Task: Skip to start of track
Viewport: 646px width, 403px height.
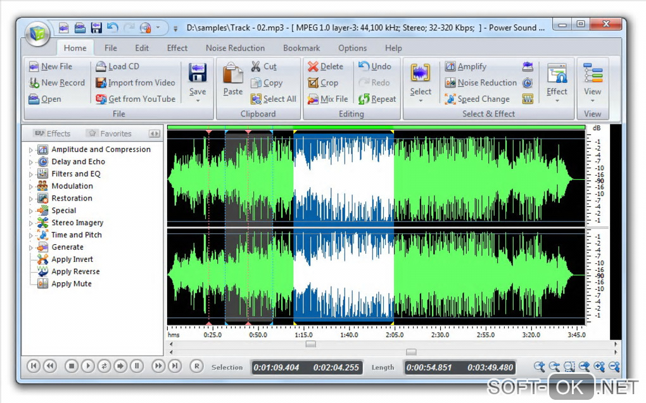Action: click(34, 366)
